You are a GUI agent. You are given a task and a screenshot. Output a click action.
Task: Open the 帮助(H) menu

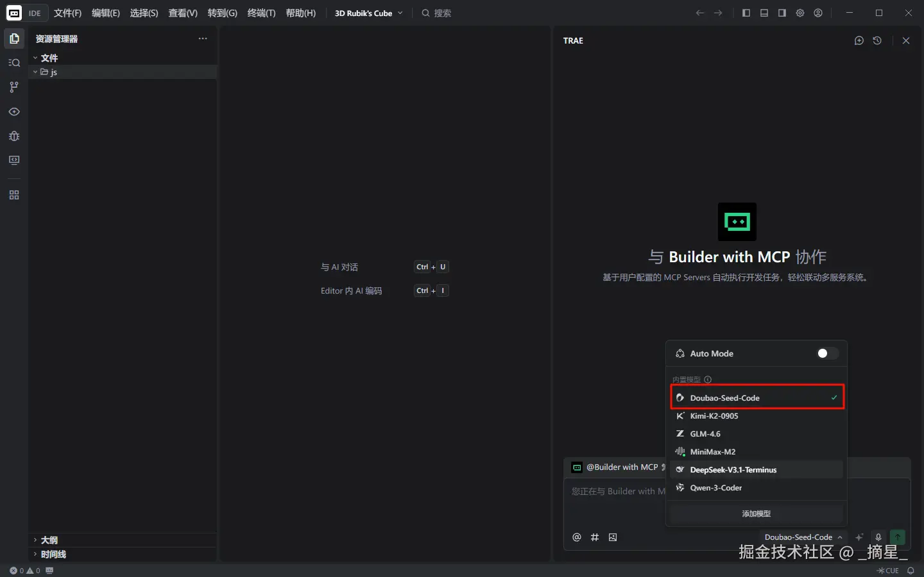300,13
